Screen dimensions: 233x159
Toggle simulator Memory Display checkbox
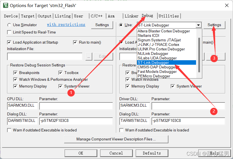pyautogui.click(x=15, y=86)
